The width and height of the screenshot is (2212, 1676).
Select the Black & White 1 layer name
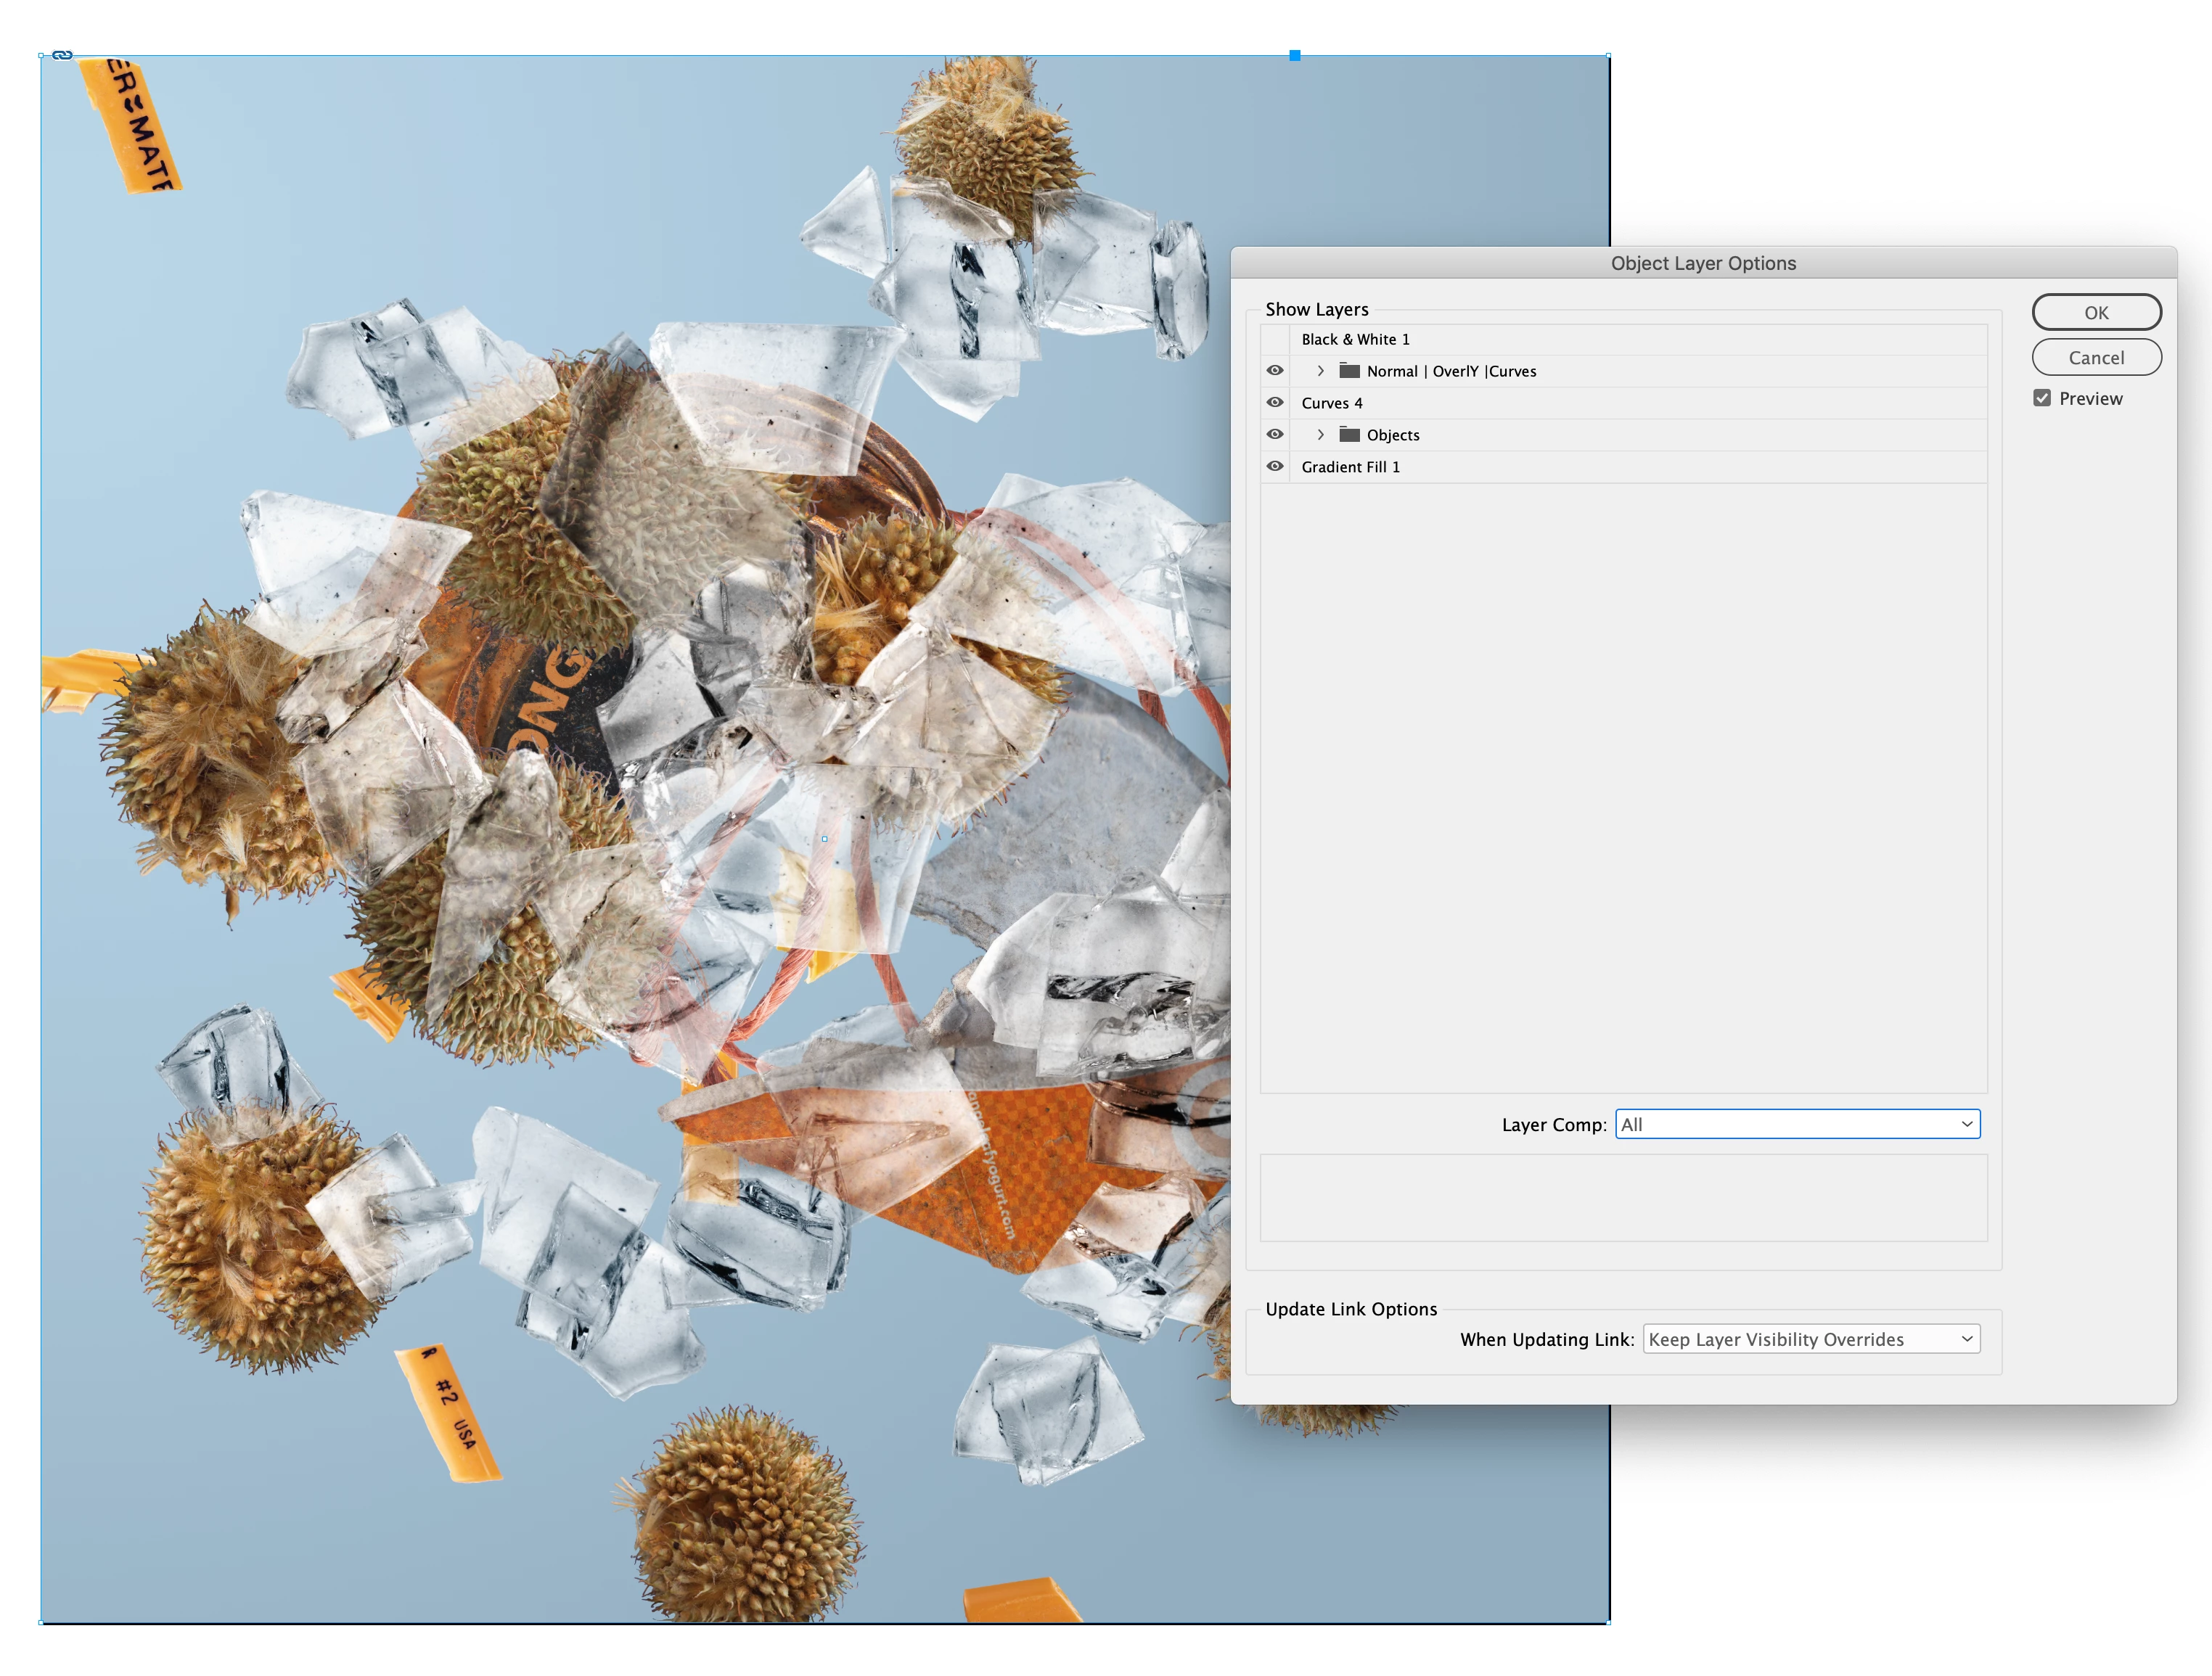[x=1355, y=340]
